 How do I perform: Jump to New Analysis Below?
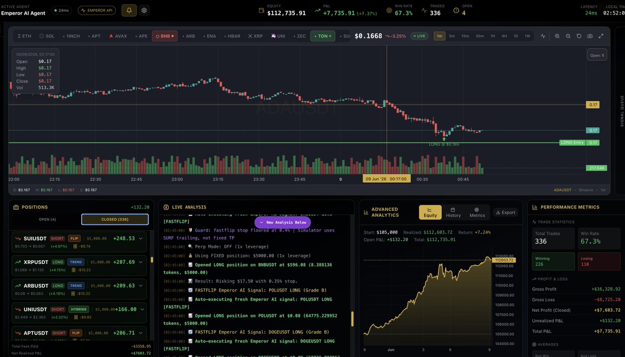tap(283, 222)
